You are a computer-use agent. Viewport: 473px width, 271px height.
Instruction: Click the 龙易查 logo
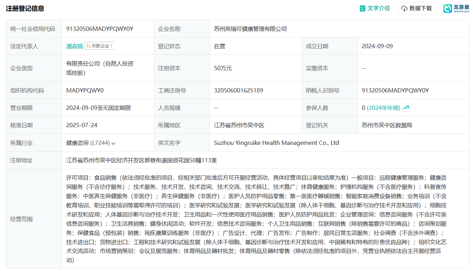pyautogui.click(x=456, y=9)
